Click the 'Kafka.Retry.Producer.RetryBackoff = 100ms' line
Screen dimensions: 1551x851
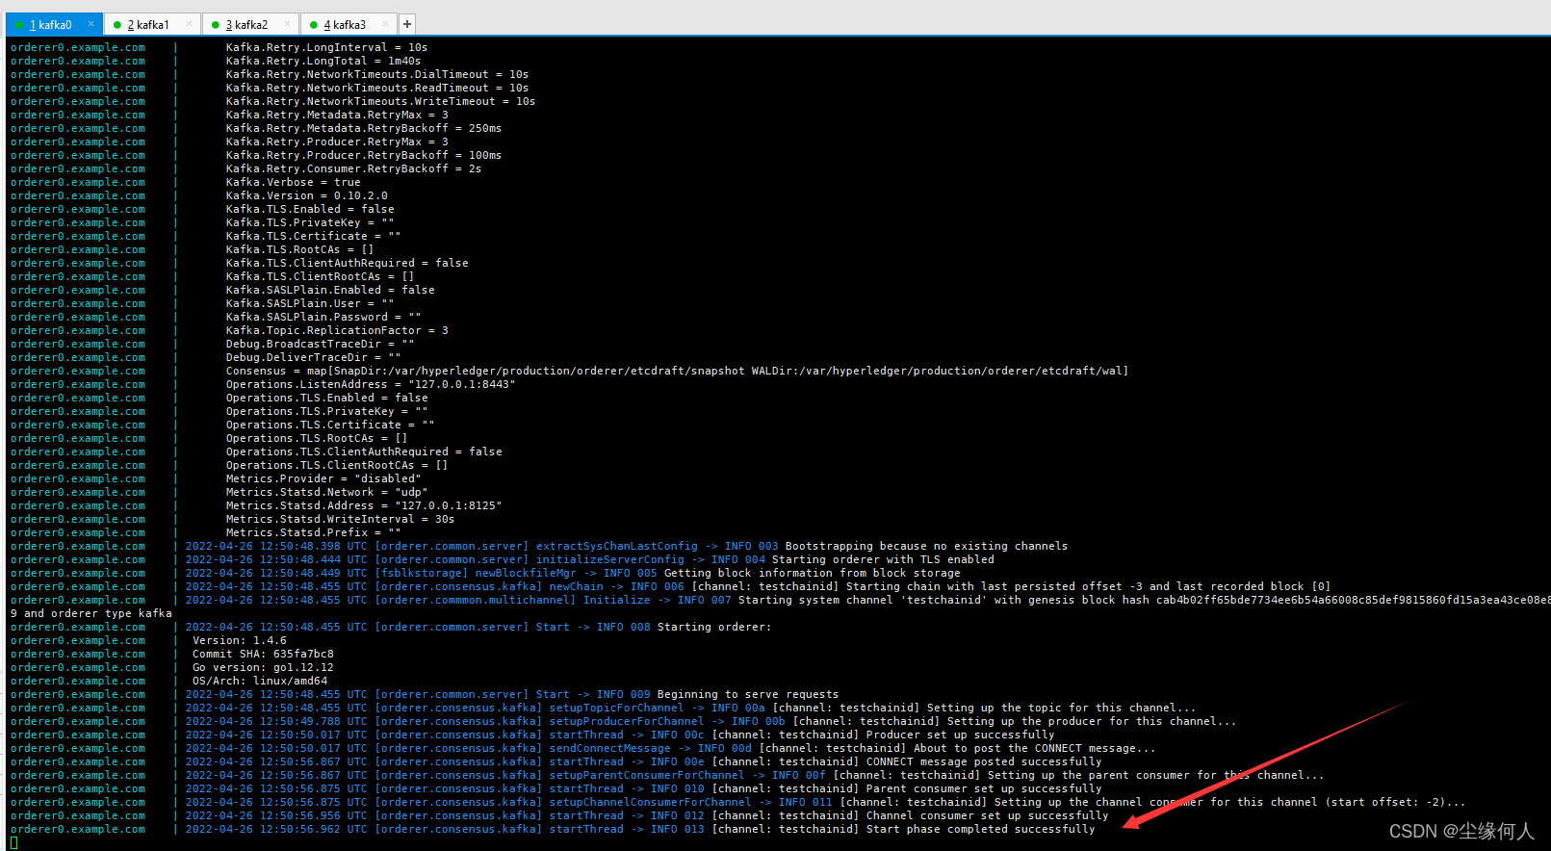(364, 155)
